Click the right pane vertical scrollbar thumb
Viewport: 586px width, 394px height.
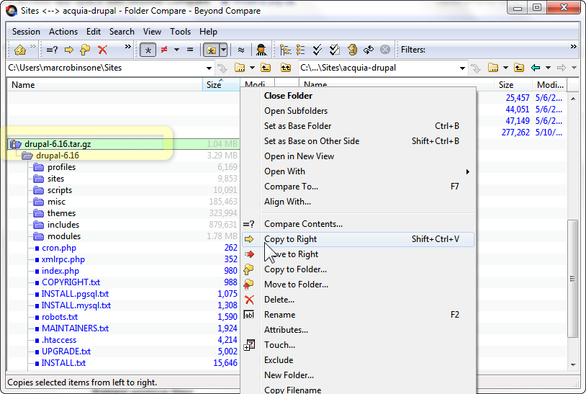(x=572, y=279)
